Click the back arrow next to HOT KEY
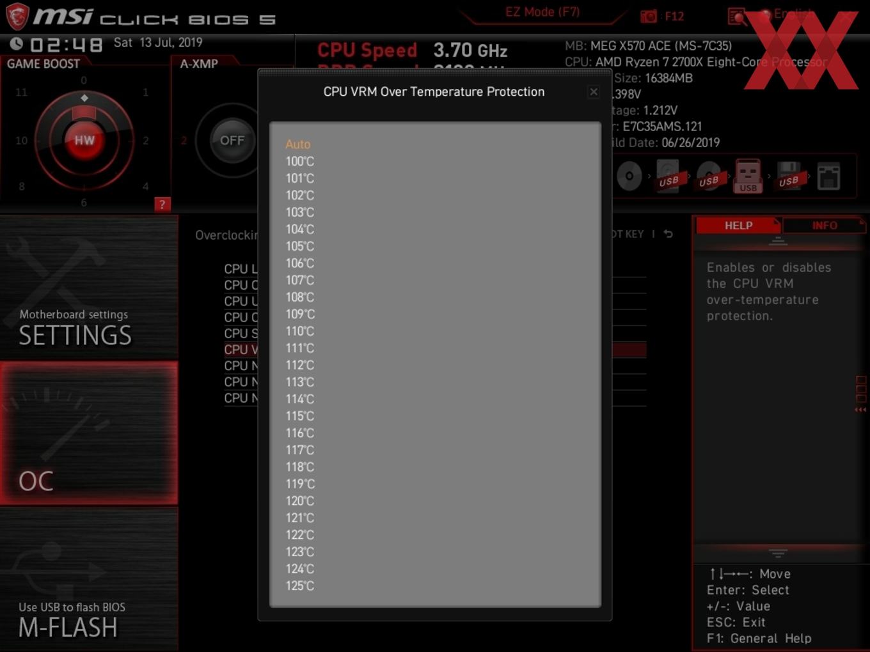The width and height of the screenshot is (870, 652). point(668,234)
